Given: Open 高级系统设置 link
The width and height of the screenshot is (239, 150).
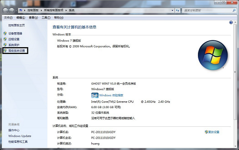Looking at the screenshot, I should [17, 51].
